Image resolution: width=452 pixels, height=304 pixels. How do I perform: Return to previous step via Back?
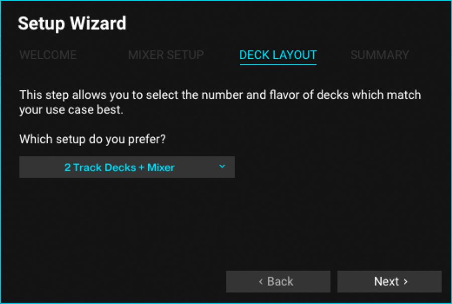click(x=278, y=281)
